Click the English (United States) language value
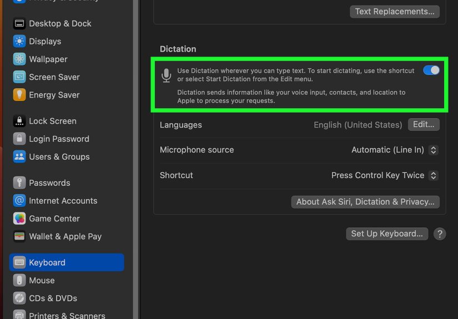458x319 pixels. [358, 125]
